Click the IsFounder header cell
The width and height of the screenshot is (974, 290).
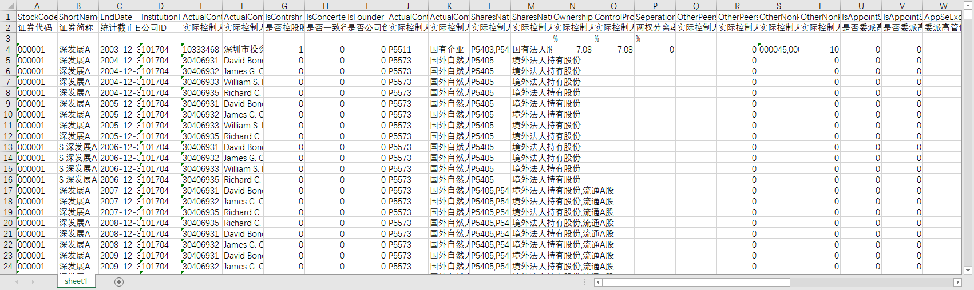point(367,17)
